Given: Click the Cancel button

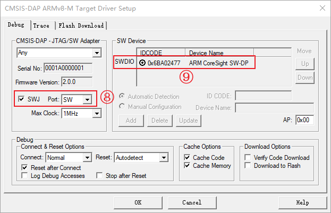Looking at the screenshot, I should pyautogui.click(x=192, y=203).
